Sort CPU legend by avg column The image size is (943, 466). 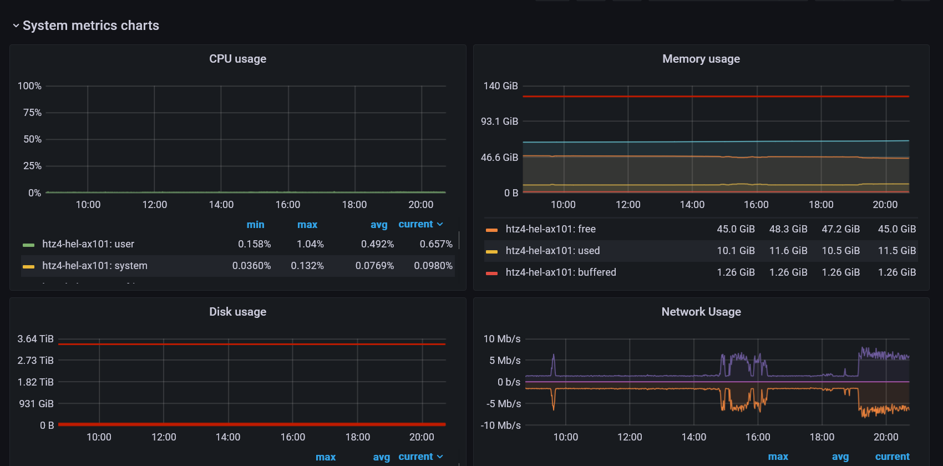point(379,225)
